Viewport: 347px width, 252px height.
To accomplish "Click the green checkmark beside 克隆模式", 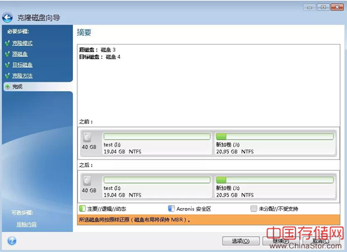I will (x=8, y=43).
